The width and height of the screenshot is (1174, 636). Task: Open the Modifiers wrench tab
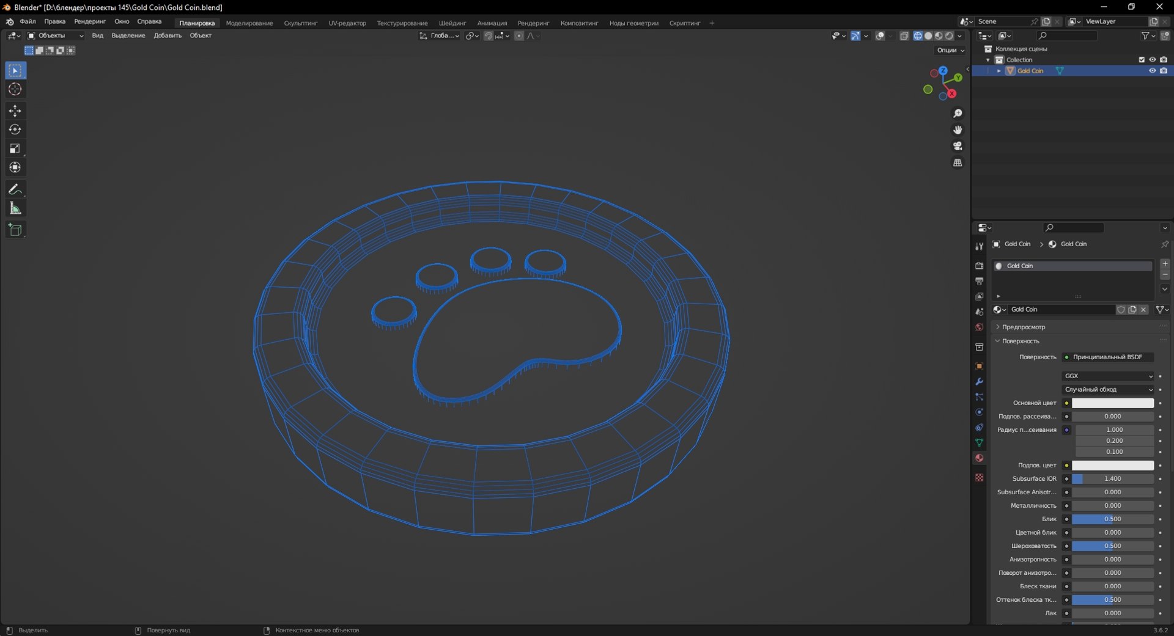point(979,381)
